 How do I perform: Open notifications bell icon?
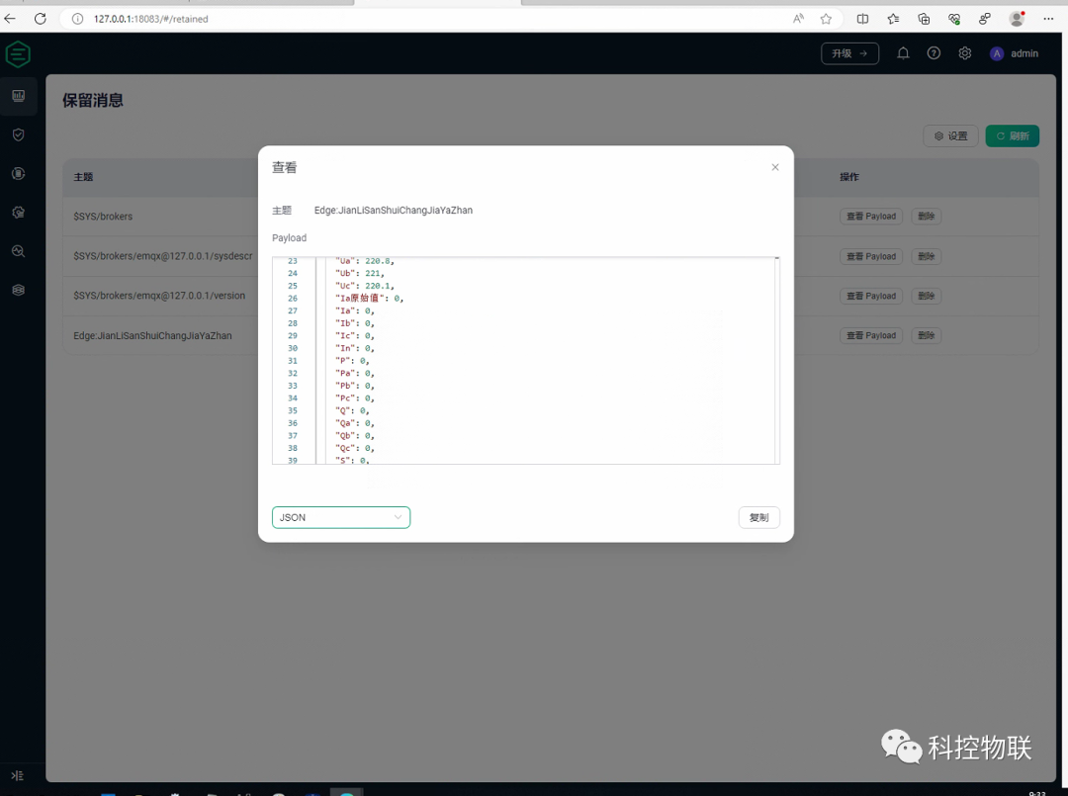(x=903, y=53)
